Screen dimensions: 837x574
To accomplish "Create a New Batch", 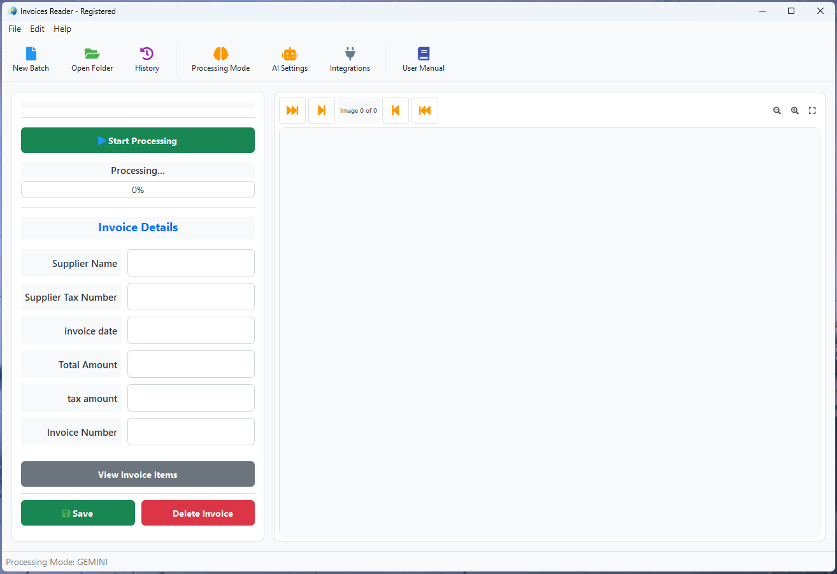I will pos(31,59).
